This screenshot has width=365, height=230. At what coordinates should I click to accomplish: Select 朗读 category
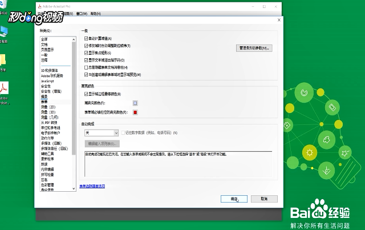(44, 164)
